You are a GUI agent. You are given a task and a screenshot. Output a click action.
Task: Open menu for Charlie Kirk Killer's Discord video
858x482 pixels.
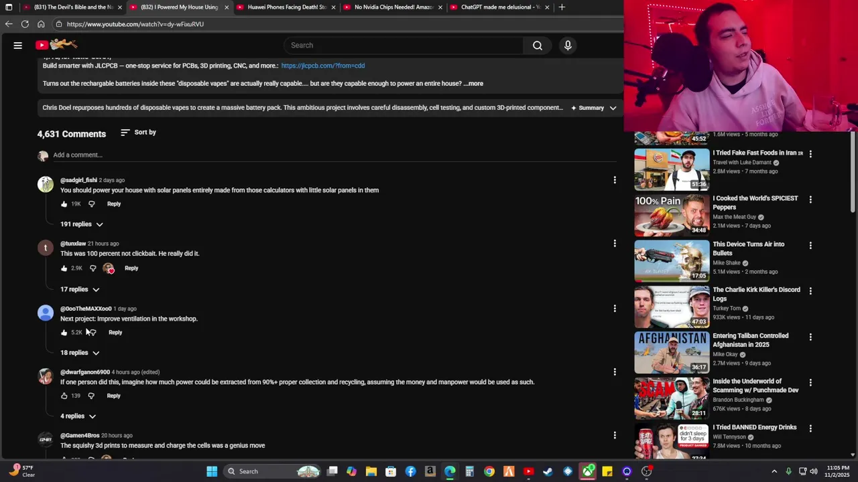point(810,291)
